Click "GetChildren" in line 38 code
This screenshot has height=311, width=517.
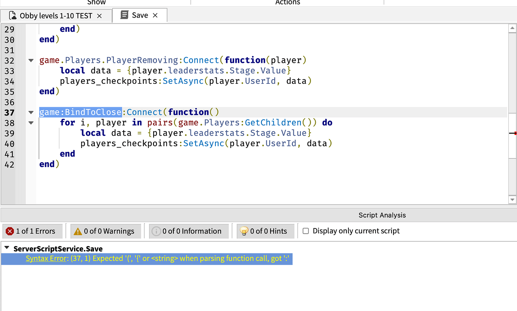[273, 123]
